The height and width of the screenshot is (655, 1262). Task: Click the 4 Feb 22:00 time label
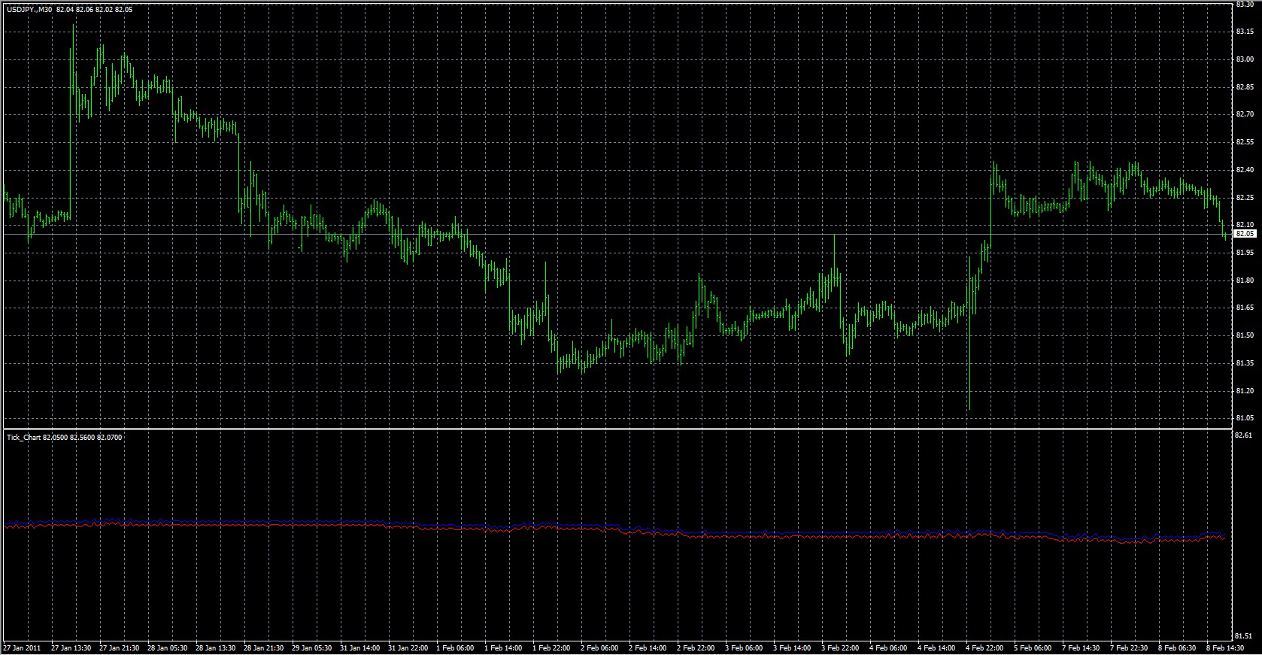(x=986, y=647)
